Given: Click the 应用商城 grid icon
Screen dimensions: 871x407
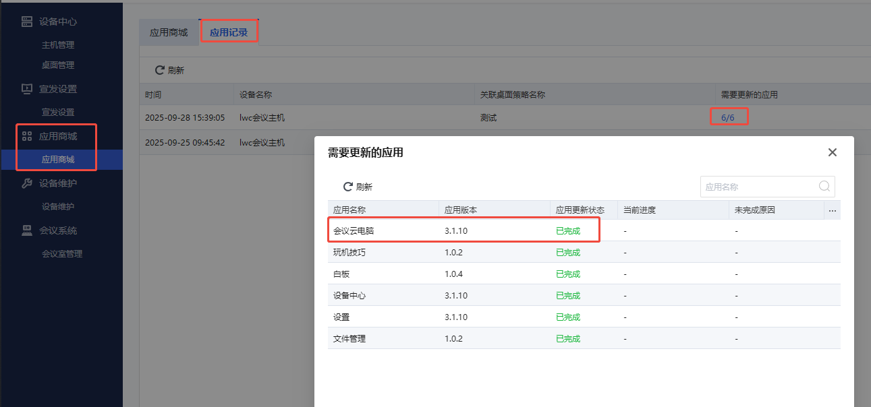Looking at the screenshot, I should pyautogui.click(x=27, y=136).
